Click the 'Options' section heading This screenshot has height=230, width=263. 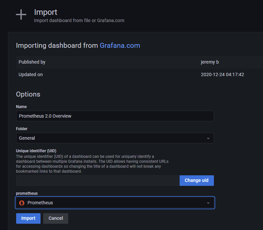coord(28,94)
